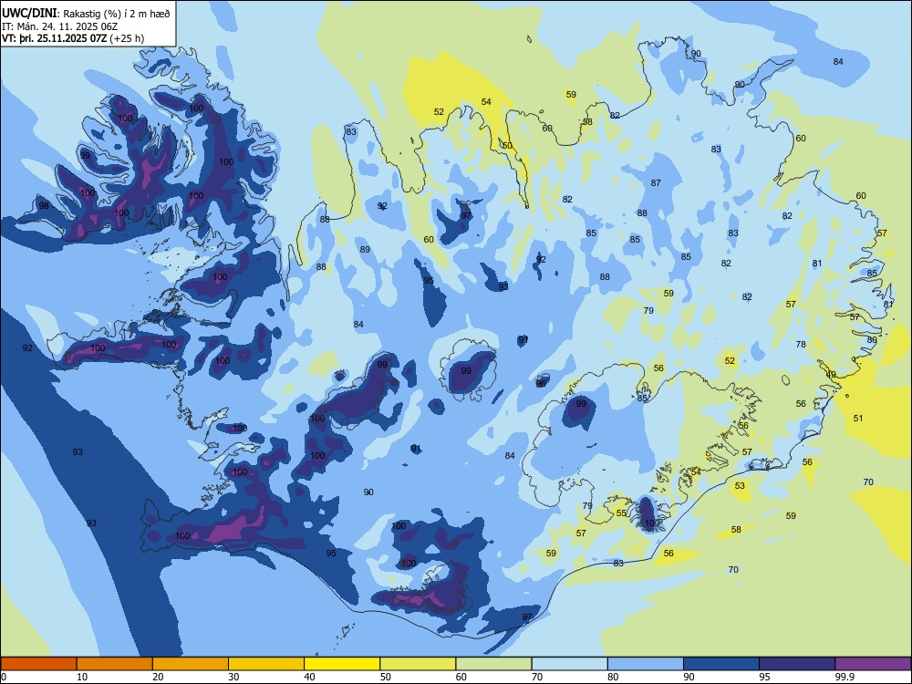
Task: Select the humidity value '49' on the map
Action: 831,374
